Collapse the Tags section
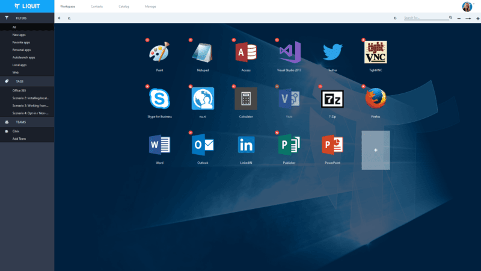The height and width of the screenshot is (271, 481). (27, 81)
